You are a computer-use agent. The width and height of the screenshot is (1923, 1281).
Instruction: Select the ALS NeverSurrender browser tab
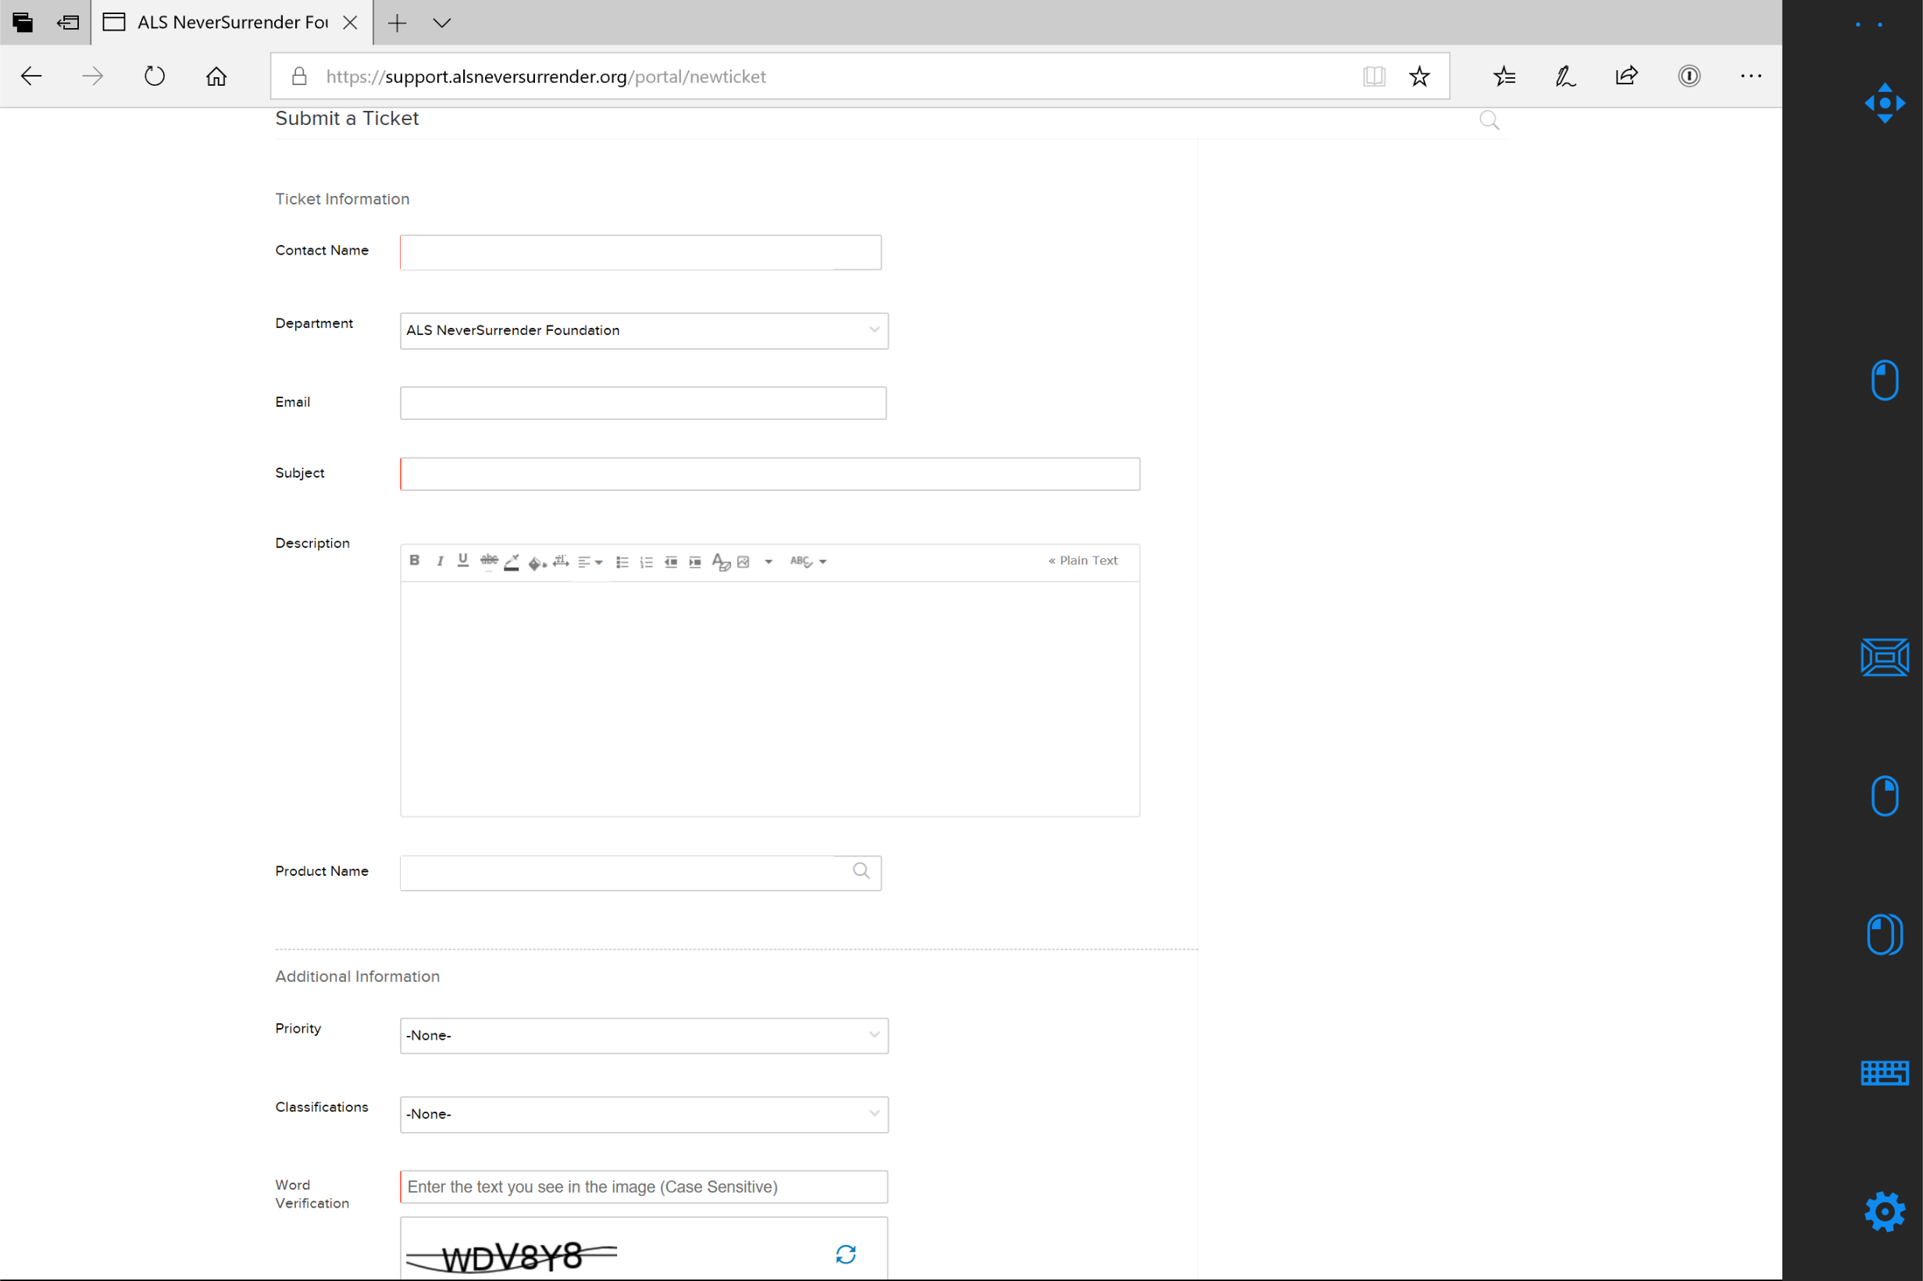232,23
